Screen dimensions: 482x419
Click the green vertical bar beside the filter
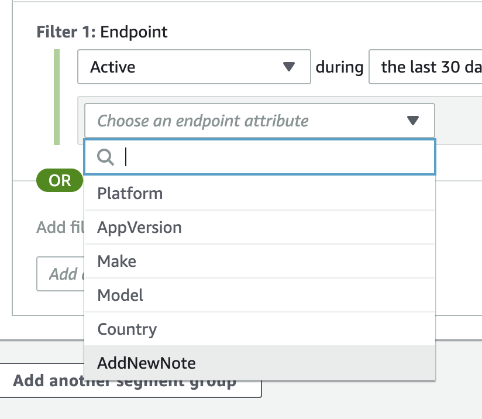point(57,97)
